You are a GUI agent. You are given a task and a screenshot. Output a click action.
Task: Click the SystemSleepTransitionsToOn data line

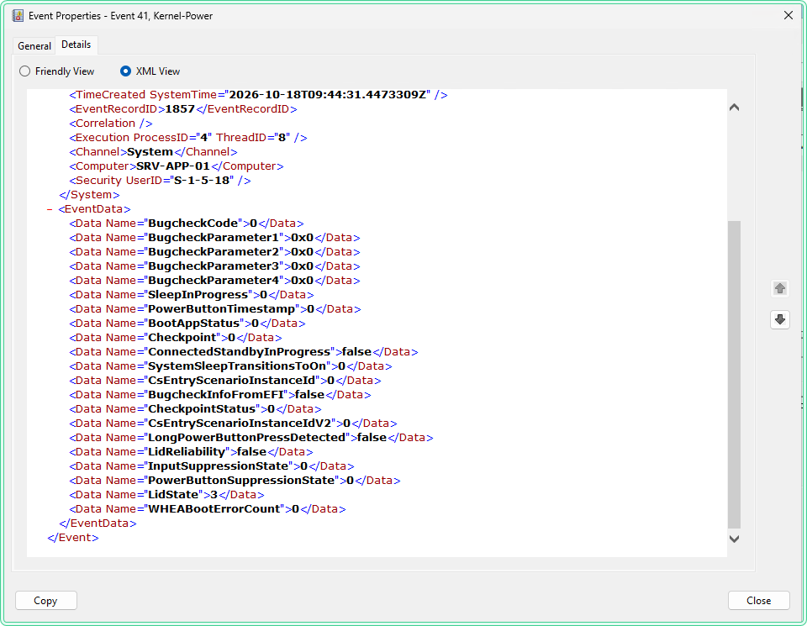click(x=230, y=366)
